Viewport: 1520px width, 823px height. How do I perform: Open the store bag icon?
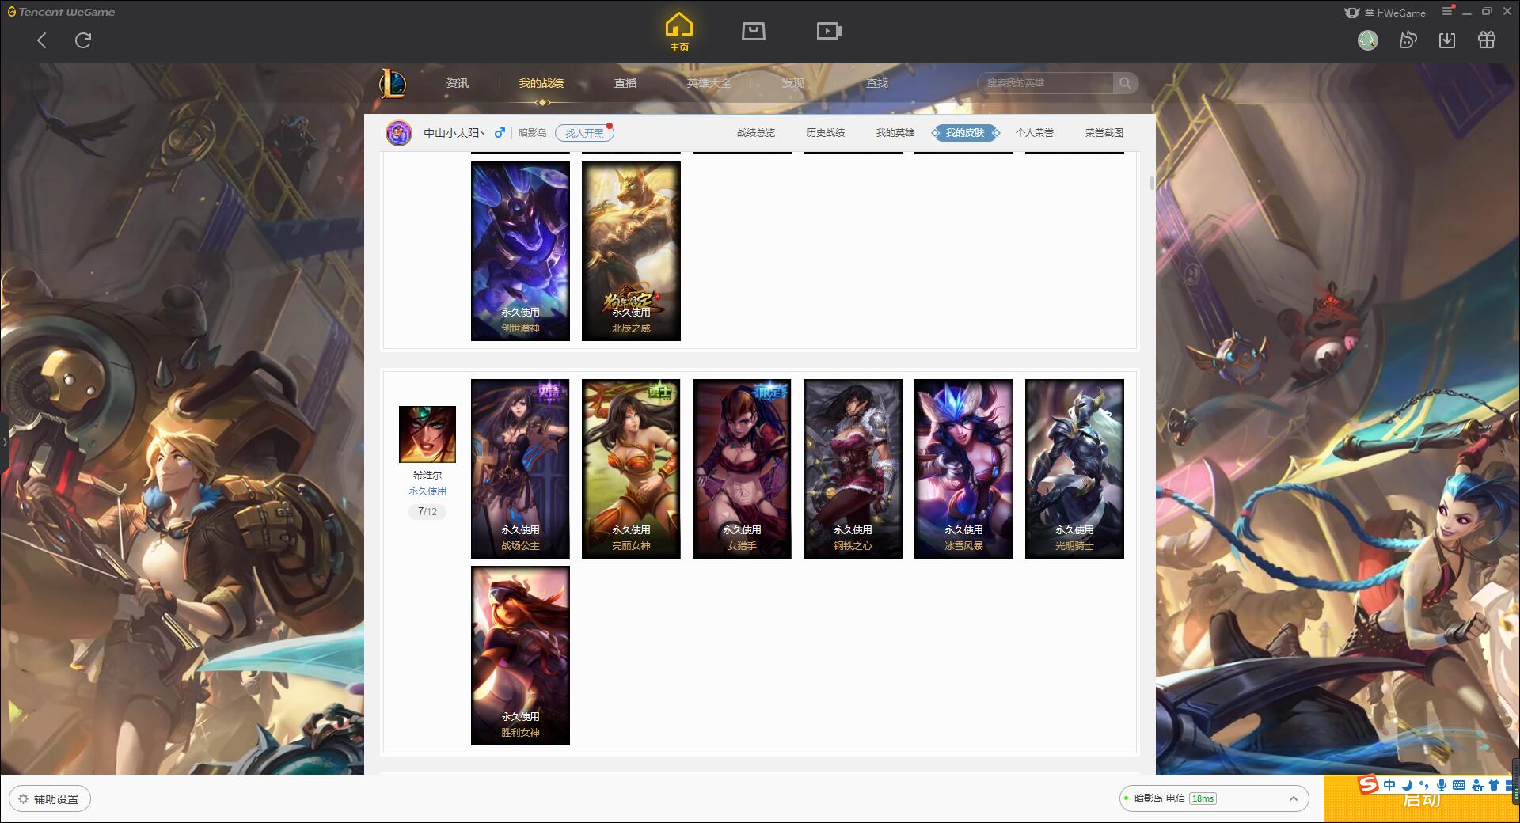coord(753,31)
